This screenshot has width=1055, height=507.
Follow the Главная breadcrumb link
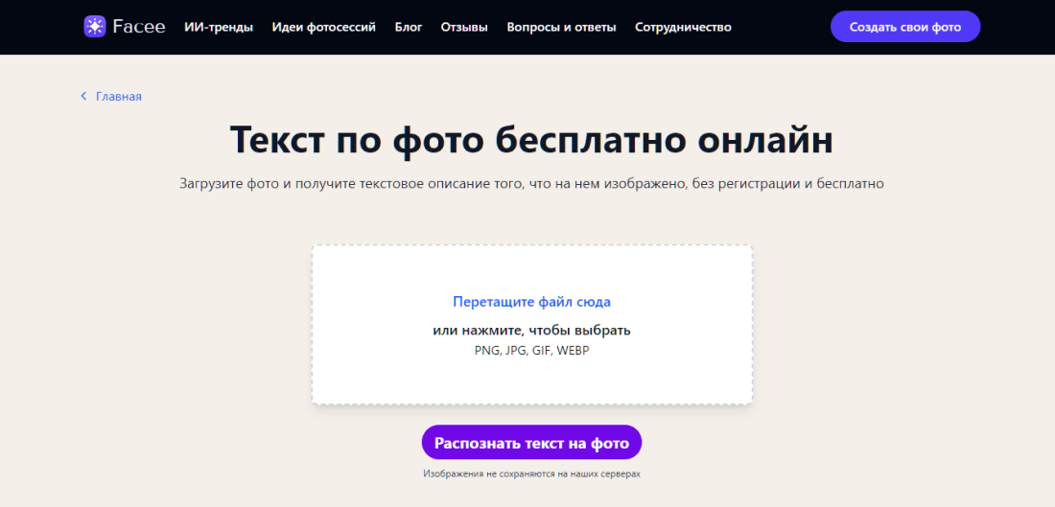click(118, 96)
